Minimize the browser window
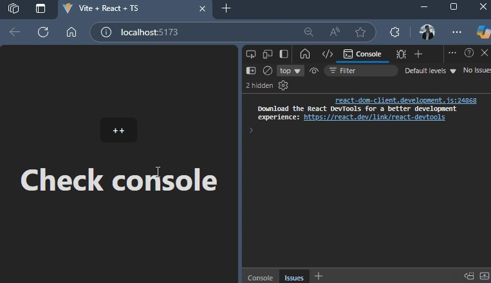 point(424,6)
